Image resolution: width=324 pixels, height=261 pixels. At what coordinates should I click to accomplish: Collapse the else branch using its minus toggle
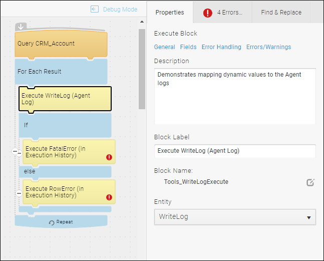(19, 193)
